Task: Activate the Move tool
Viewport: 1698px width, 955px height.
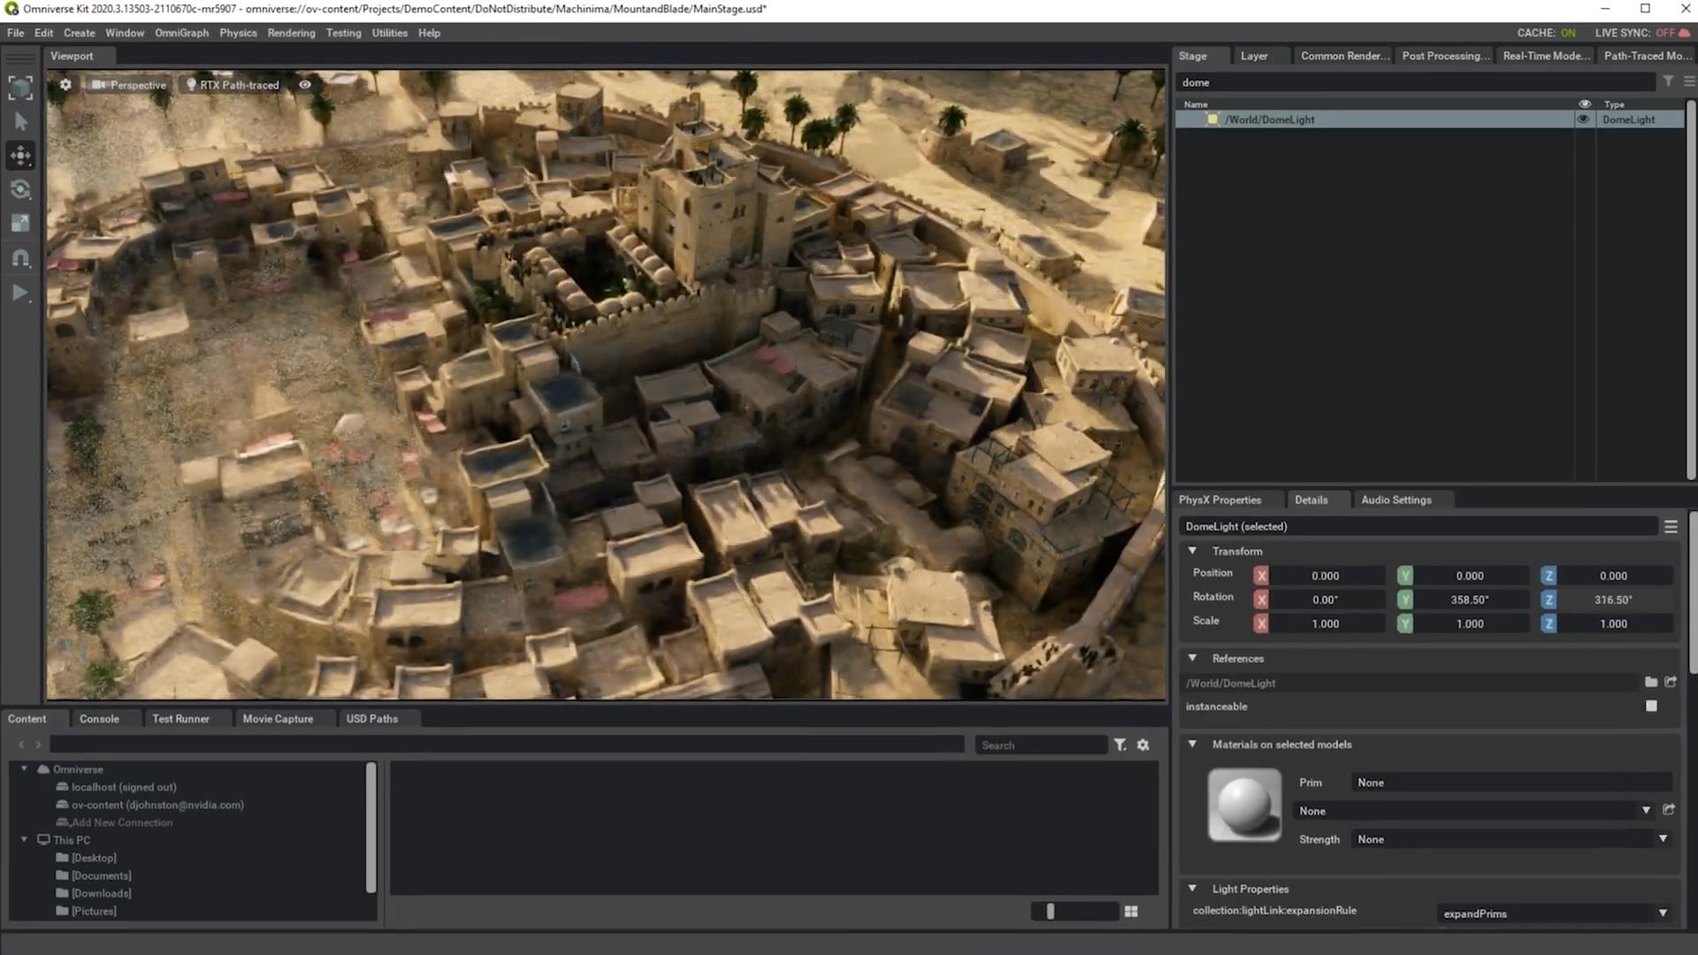Action: (x=20, y=156)
